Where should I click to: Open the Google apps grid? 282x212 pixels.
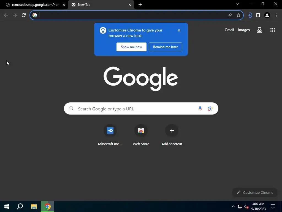click(x=273, y=30)
